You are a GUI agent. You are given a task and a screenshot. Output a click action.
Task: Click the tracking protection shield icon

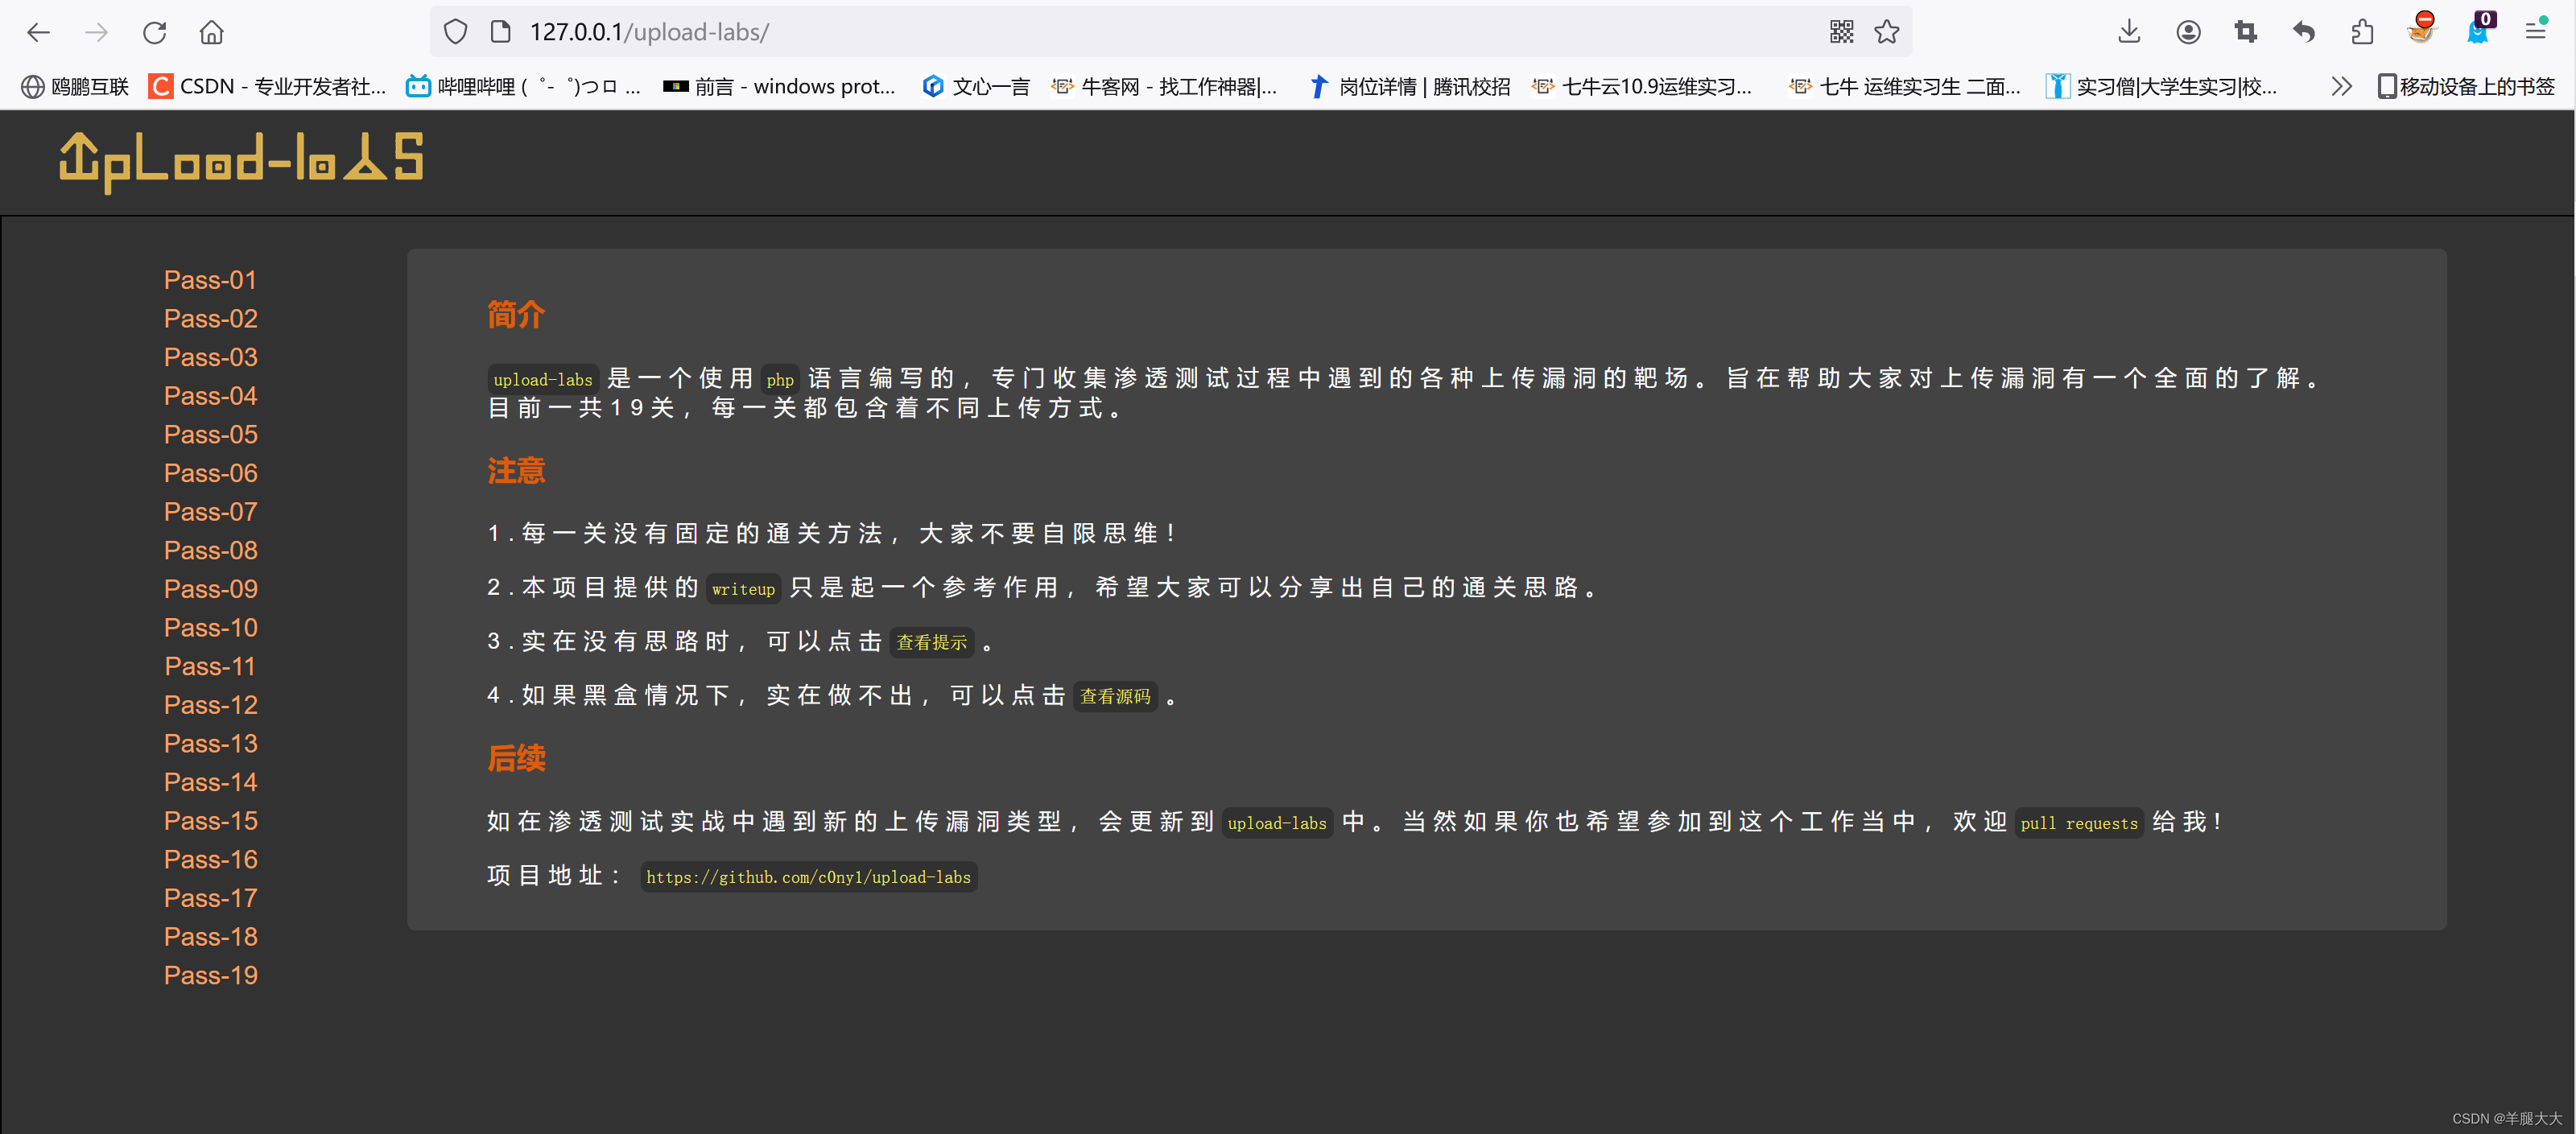[455, 32]
